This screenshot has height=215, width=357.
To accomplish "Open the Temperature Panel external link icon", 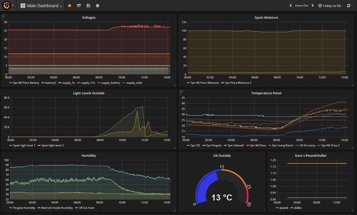I will coord(181,91).
